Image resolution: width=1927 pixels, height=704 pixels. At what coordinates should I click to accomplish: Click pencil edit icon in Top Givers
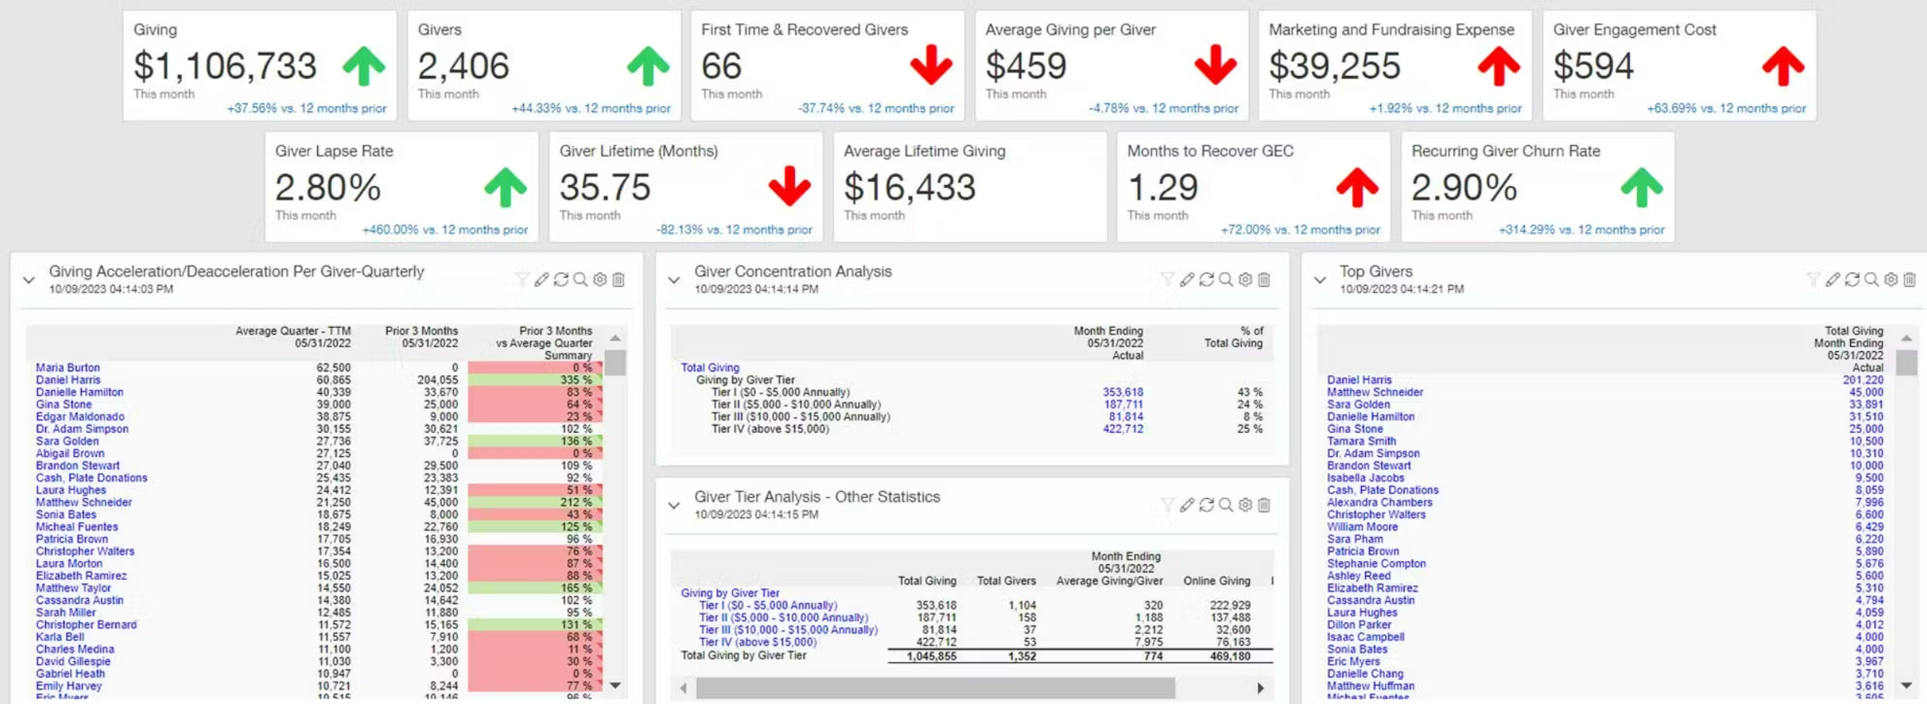(x=1832, y=280)
